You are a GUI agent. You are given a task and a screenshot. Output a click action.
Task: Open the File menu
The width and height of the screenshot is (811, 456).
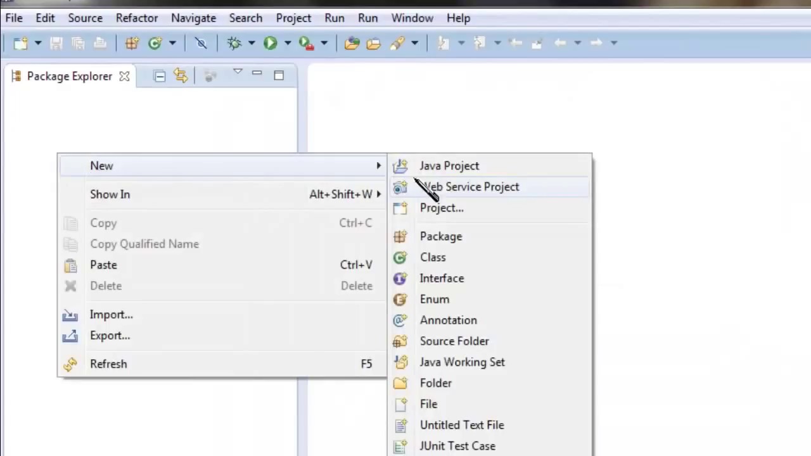[x=14, y=18]
